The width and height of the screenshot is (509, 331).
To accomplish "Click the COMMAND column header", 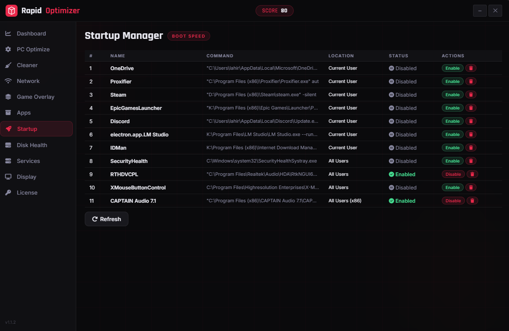I will [x=220, y=56].
